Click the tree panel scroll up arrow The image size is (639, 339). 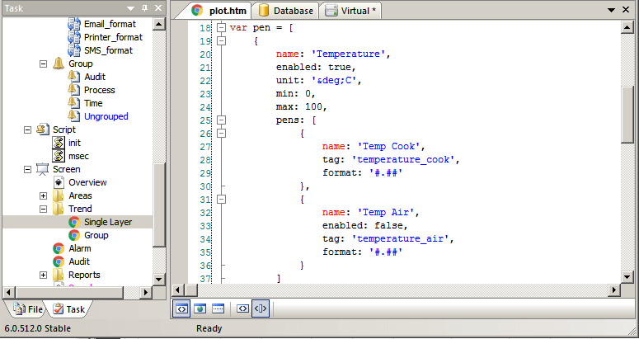pos(159,24)
